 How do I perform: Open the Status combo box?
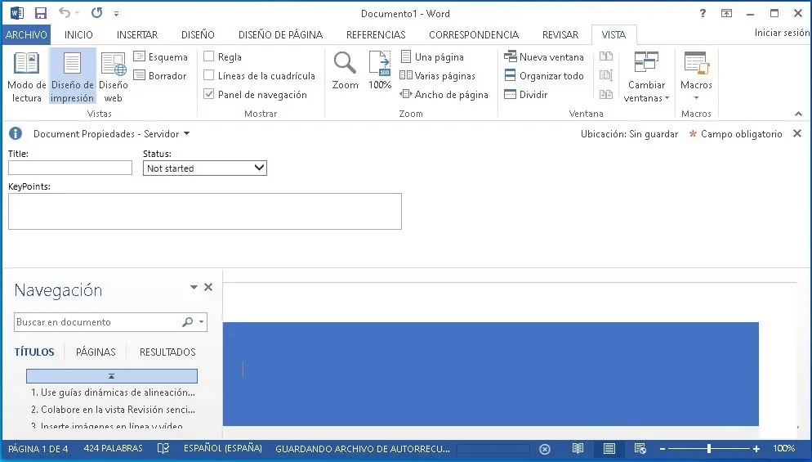pyautogui.click(x=204, y=168)
